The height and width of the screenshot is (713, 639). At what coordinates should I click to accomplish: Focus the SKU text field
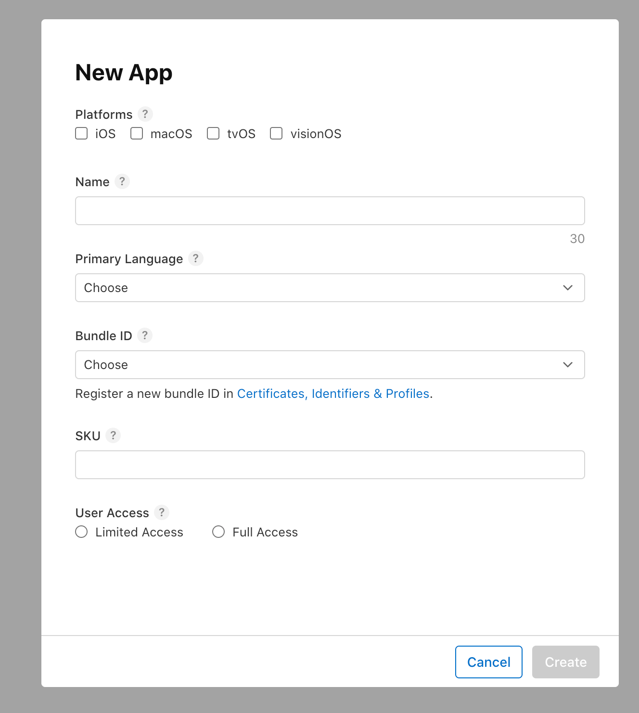pos(330,465)
